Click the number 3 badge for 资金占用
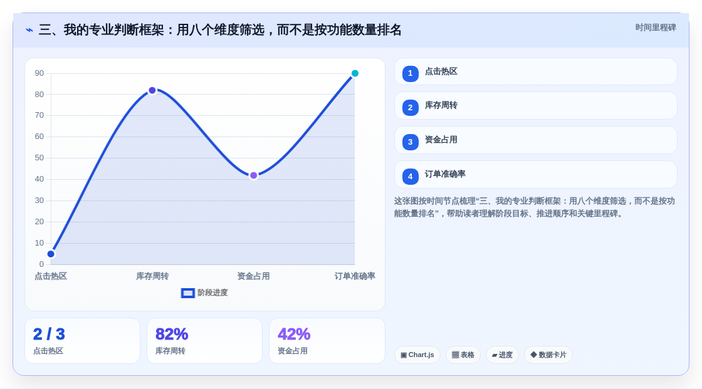The width and height of the screenshot is (702, 389). point(410,142)
